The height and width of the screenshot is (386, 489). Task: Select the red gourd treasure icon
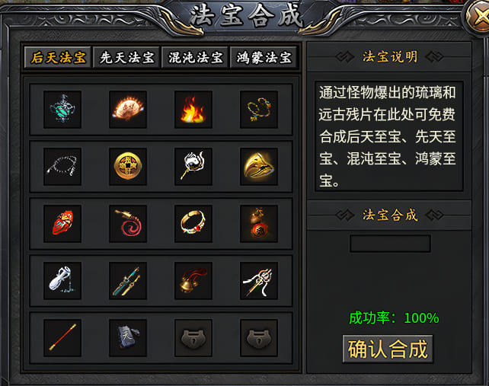pos(259,224)
